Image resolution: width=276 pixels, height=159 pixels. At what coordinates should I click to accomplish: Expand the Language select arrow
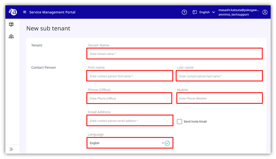163,143
